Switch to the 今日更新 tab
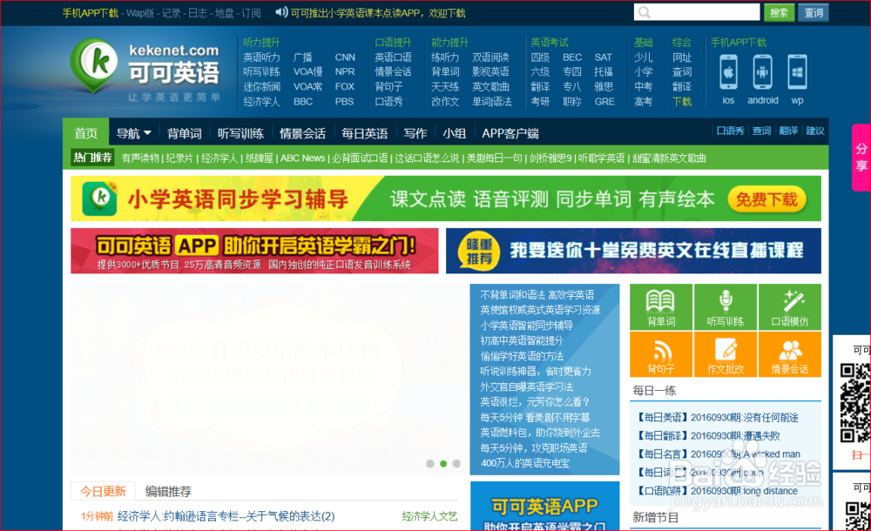The width and height of the screenshot is (871, 531). point(104,491)
